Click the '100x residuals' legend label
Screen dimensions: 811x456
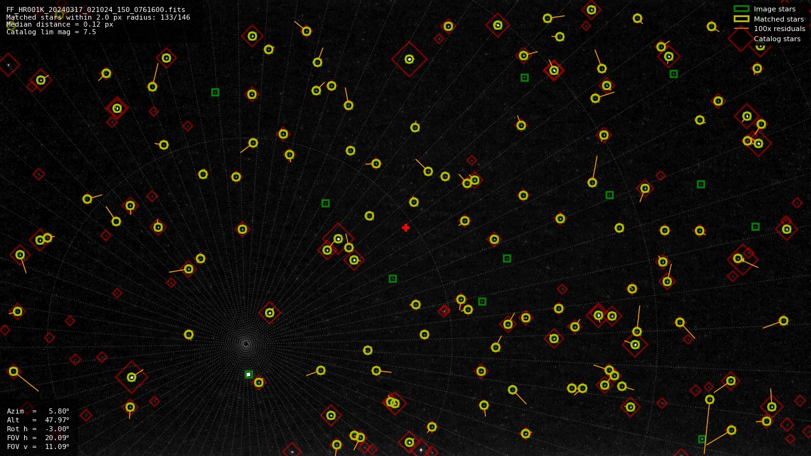pyautogui.click(x=779, y=29)
